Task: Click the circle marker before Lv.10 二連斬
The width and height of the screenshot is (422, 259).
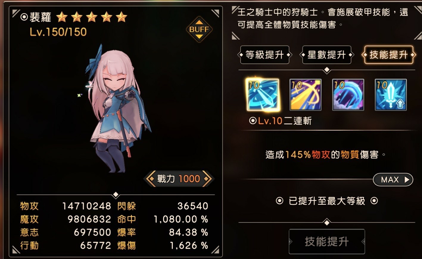Action: [x=253, y=121]
